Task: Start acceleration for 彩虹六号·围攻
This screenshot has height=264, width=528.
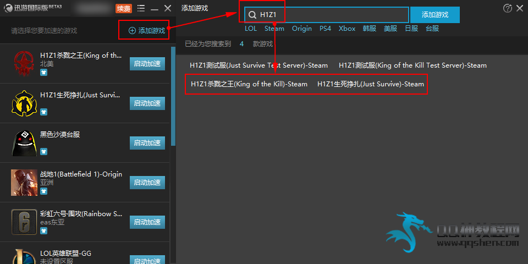Action: (x=147, y=222)
